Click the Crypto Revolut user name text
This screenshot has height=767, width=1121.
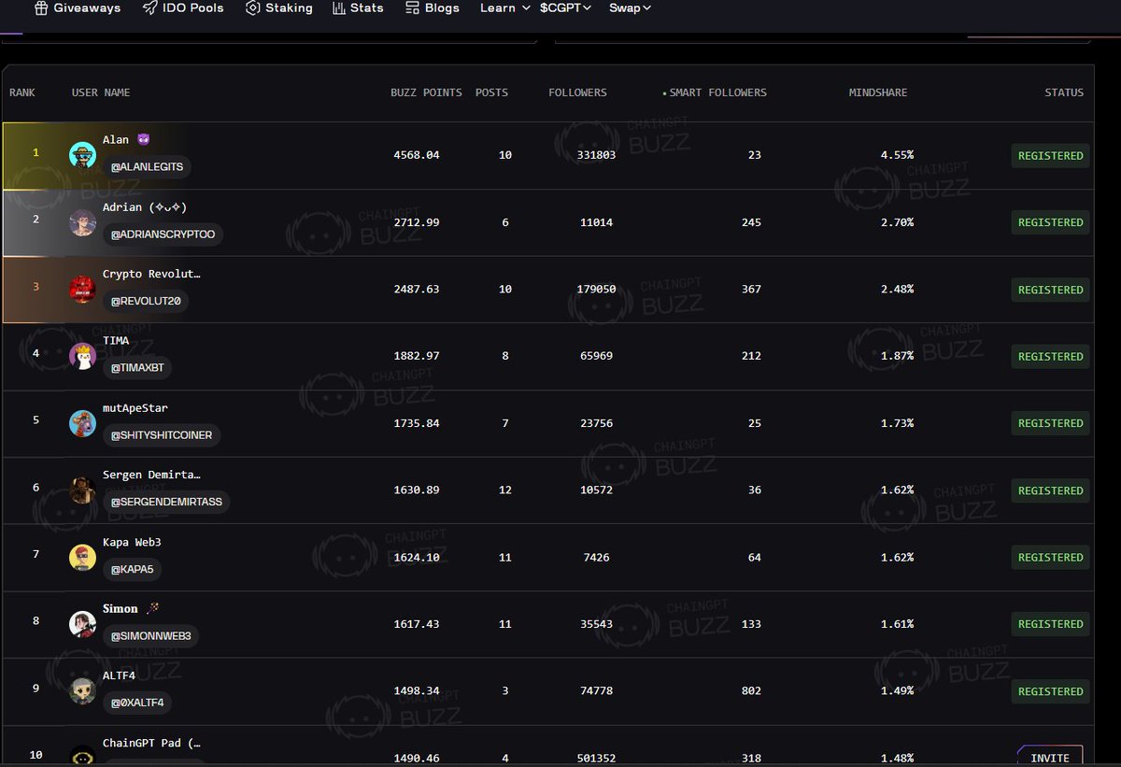pyautogui.click(x=151, y=274)
